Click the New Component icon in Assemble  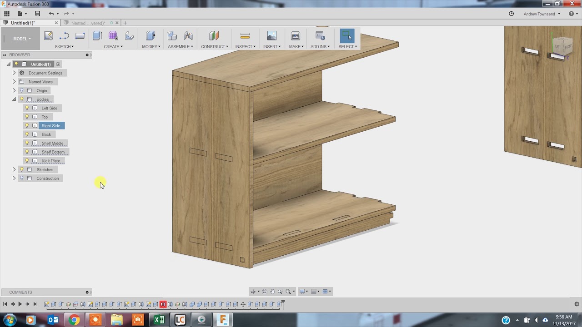coord(172,36)
